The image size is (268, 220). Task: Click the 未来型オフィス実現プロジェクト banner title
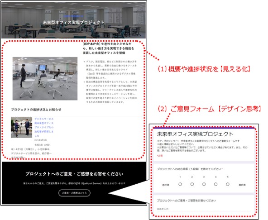click(x=73, y=22)
